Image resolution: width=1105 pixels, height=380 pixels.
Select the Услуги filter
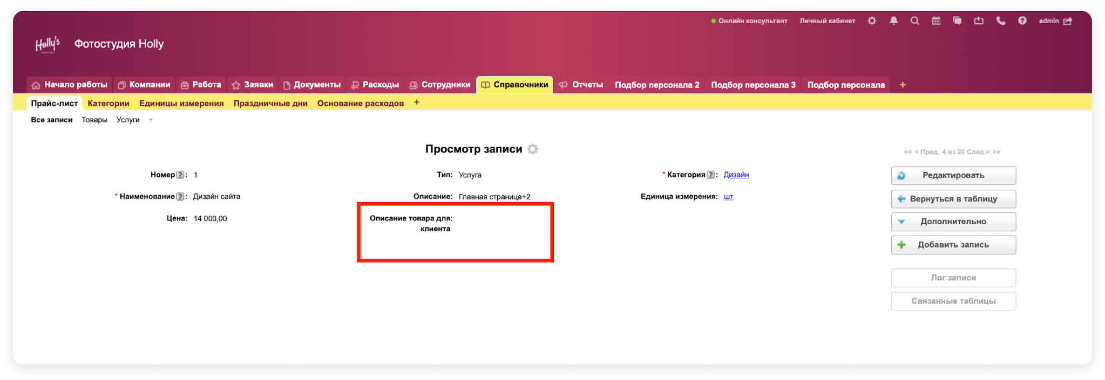click(x=128, y=120)
